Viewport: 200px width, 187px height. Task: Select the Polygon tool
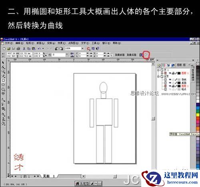click(x=3, y=89)
